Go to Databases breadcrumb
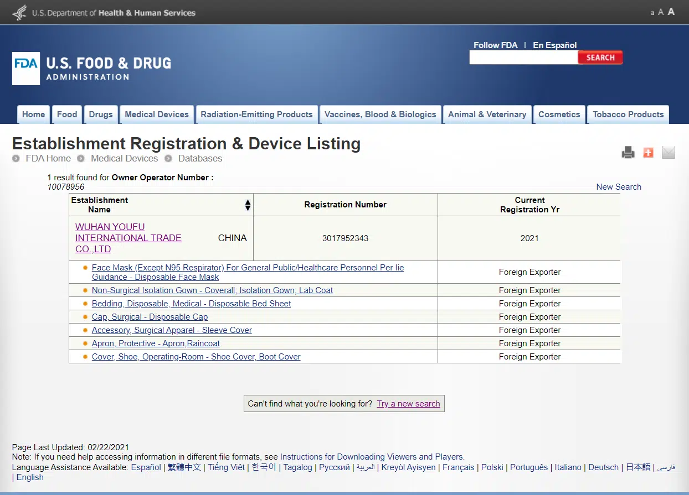 (x=200, y=158)
